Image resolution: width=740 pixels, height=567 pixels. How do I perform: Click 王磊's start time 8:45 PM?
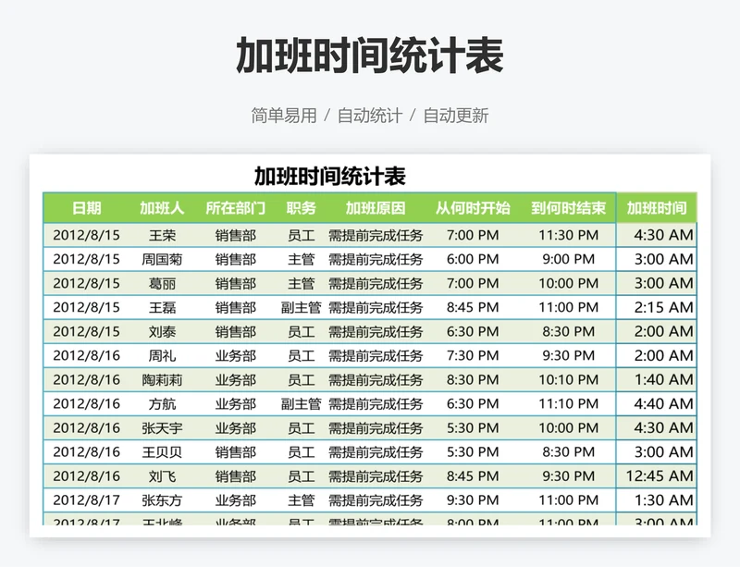coord(473,307)
